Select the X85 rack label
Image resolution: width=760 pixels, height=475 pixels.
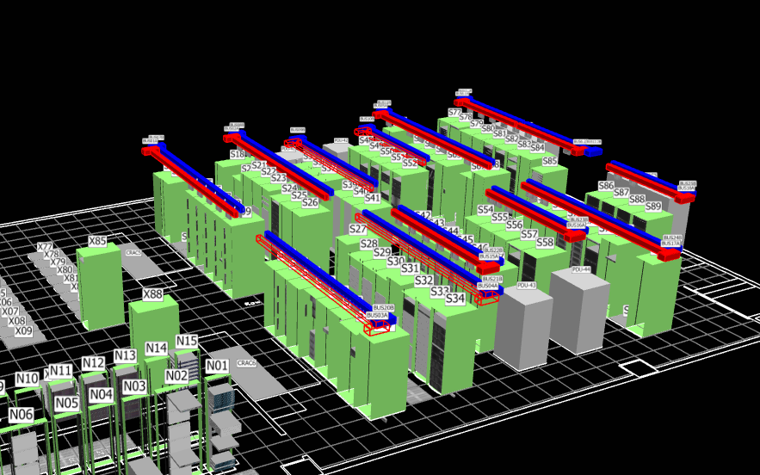[x=97, y=241]
